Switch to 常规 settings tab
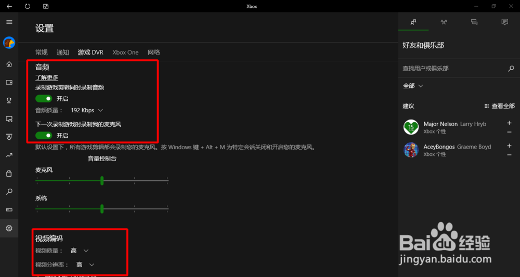The height and width of the screenshot is (277, 520). click(x=42, y=52)
